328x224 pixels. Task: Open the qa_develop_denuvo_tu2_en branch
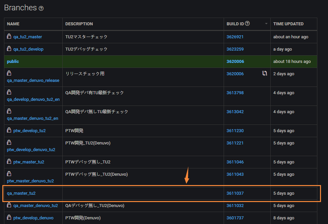[x=33, y=100]
